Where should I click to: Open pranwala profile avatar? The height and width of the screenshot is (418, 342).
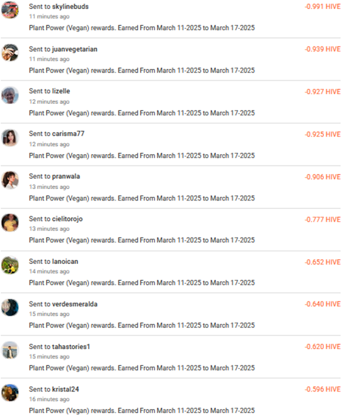coord(10,180)
